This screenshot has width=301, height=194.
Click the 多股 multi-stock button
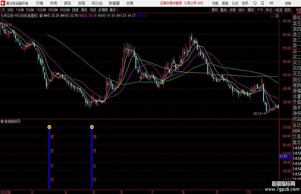pyautogui.click(x=233, y=10)
